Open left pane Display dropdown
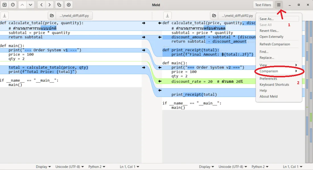This screenshot has height=170, width=313. (43, 167)
